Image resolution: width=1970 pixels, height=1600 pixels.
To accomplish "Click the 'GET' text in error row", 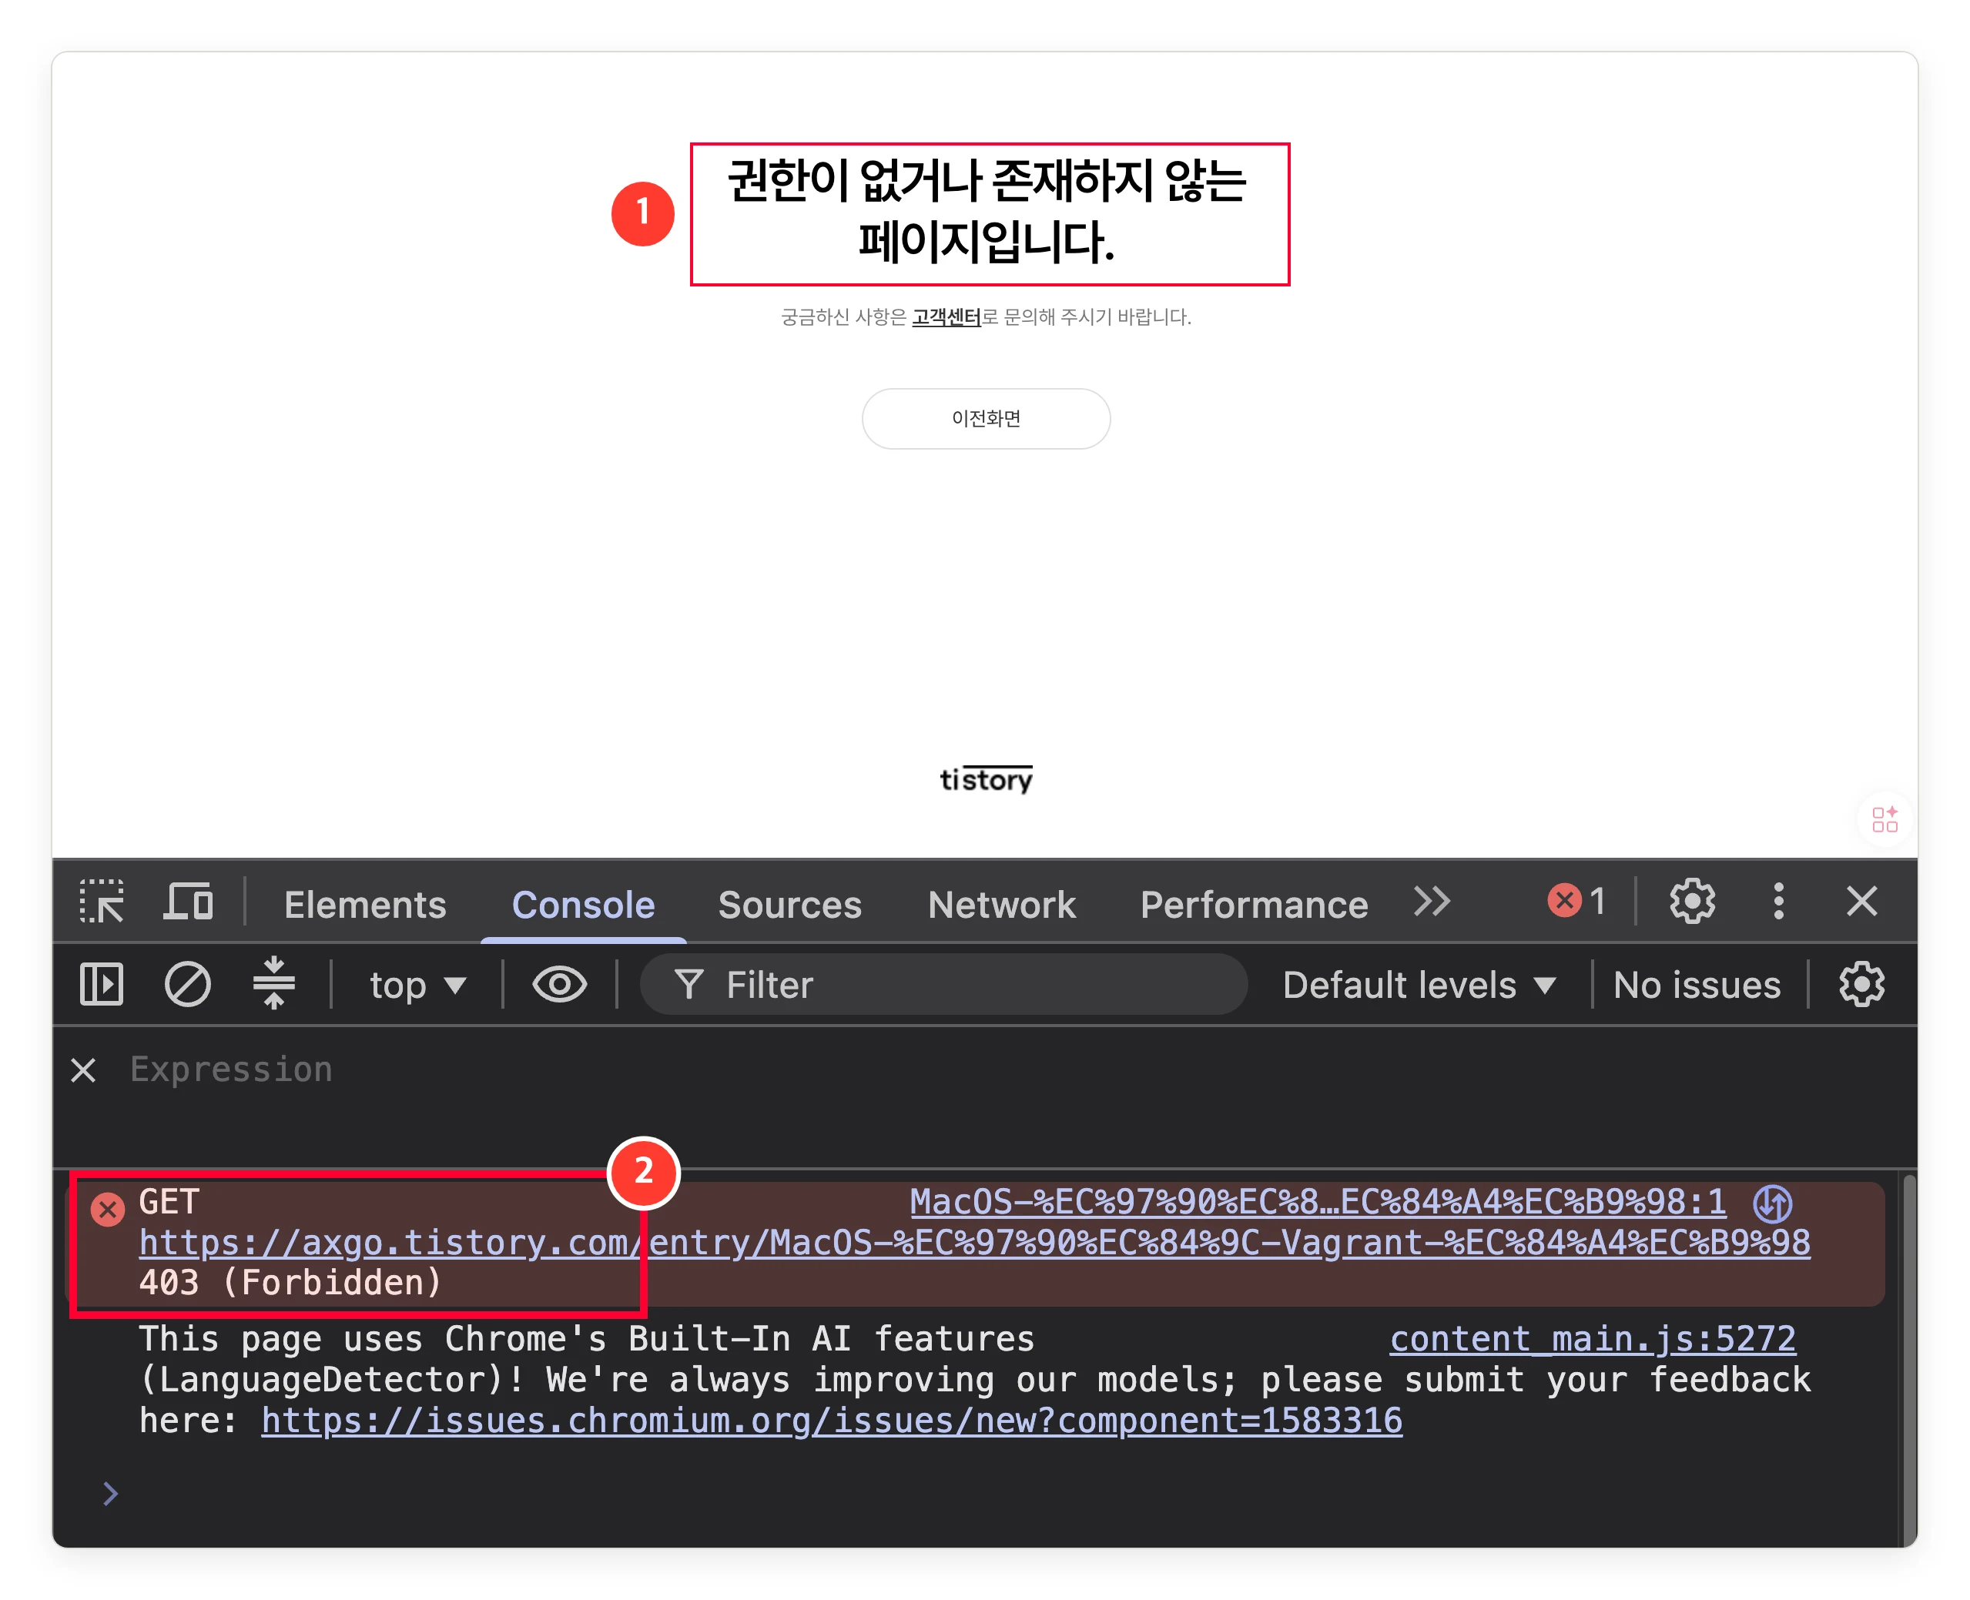I will tap(169, 1202).
